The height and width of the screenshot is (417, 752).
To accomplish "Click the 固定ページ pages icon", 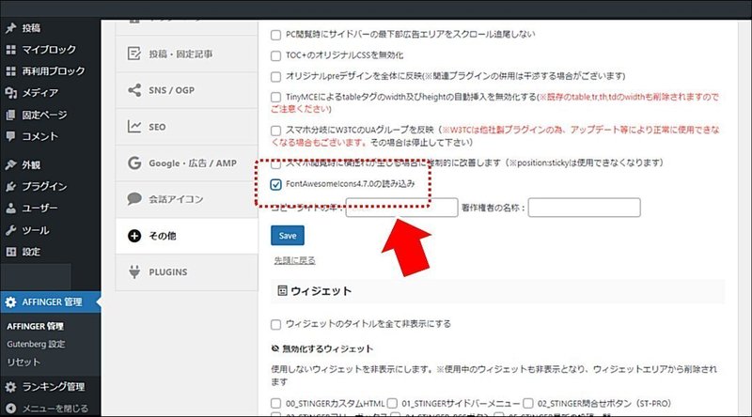I will 10,115.
